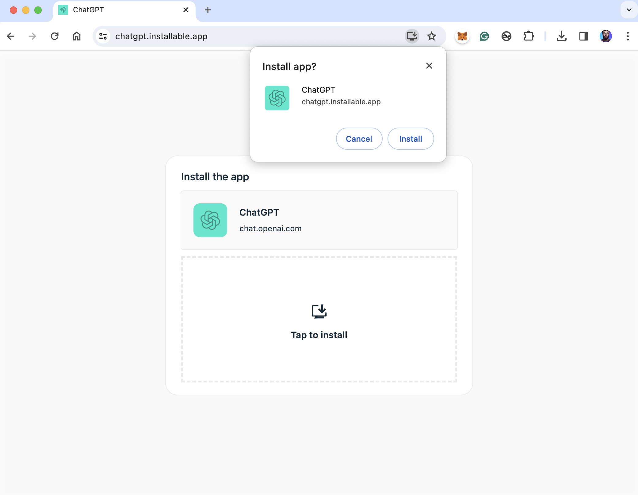Open a new tab
This screenshot has width=638, height=495.
pyautogui.click(x=208, y=10)
